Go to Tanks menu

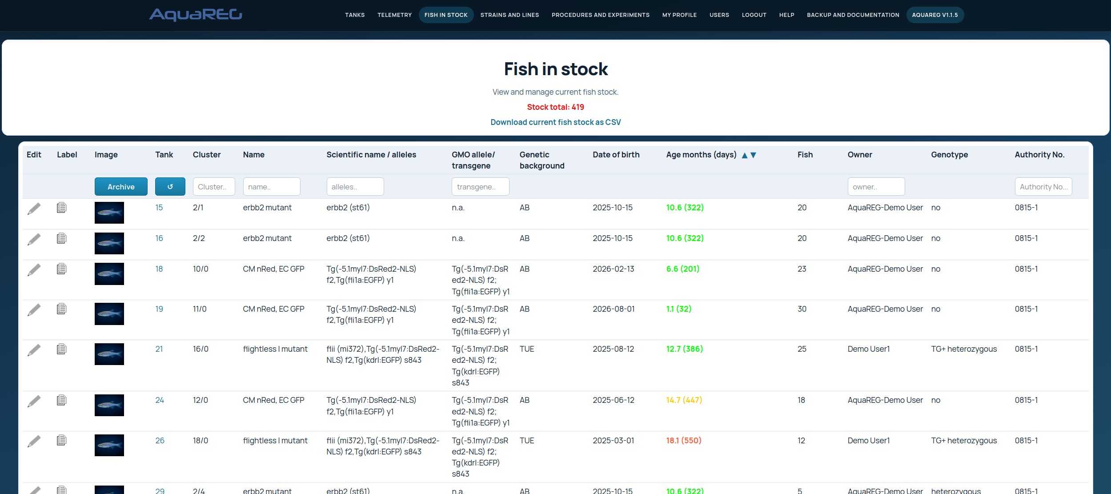tap(355, 15)
